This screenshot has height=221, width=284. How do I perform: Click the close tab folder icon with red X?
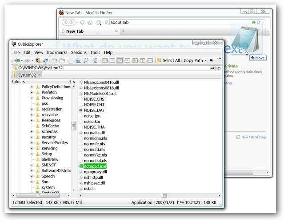click(62, 60)
